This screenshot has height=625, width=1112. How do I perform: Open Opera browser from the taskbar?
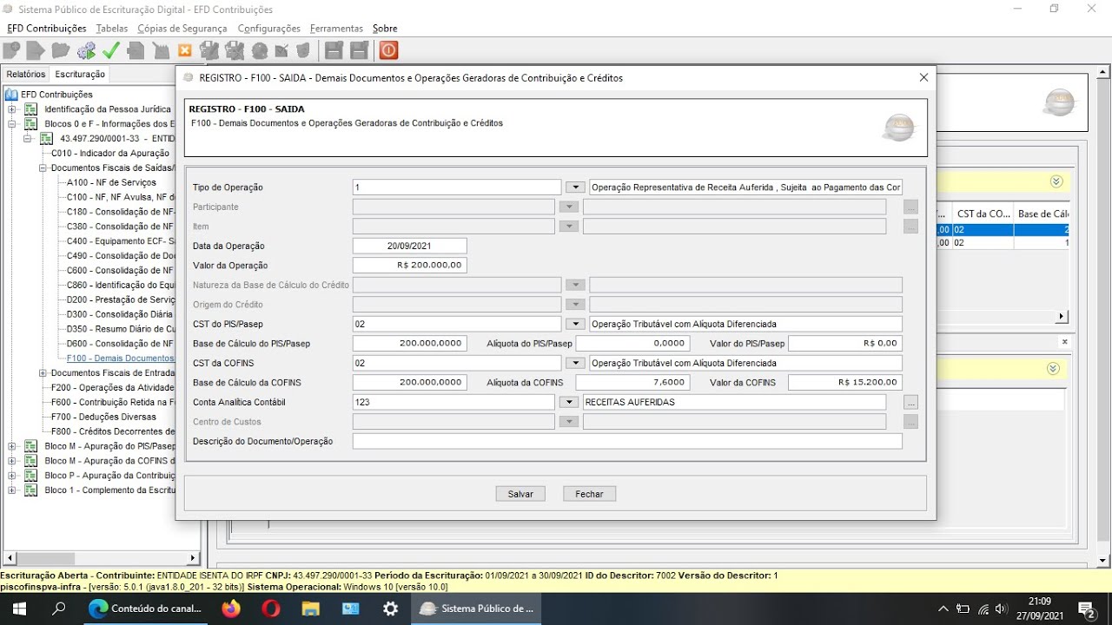click(270, 609)
